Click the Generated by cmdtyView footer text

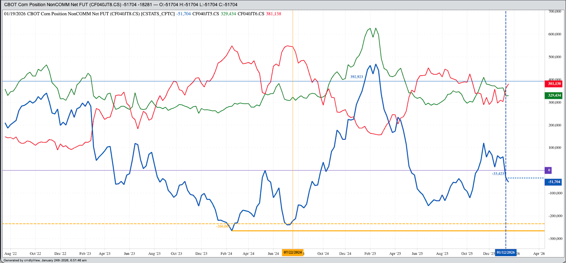45,260
